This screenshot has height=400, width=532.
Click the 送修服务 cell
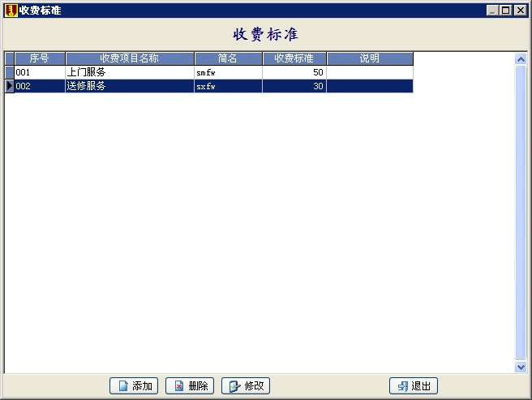pyautogui.click(x=129, y=86)
